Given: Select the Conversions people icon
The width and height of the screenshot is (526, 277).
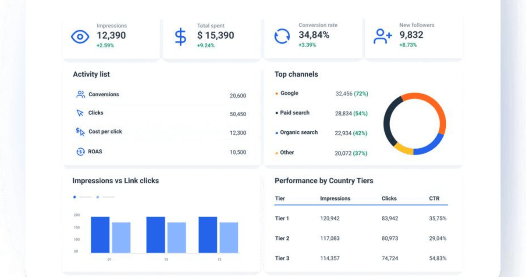Looking at the screenshot, I should (x=80, y=94).
